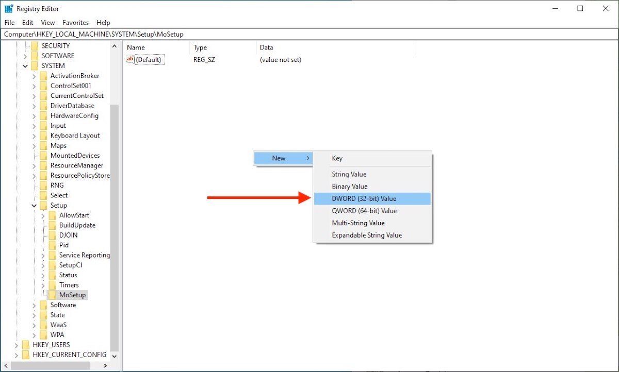Click the DriverDatabase folder icon
This screenshot has height=372, width=619.
point(43,106)
